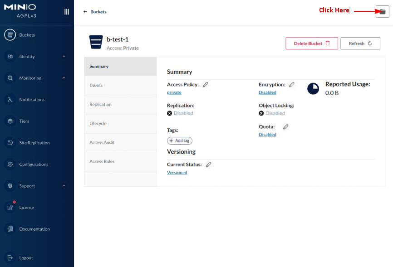This screenshot has width=393, height=267.
Task: Go to Configurations gear in sidebar
Action: click(33, 164)
